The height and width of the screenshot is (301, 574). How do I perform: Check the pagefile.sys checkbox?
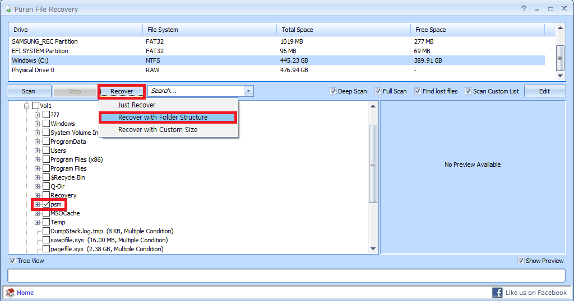[x=46, y=249]
